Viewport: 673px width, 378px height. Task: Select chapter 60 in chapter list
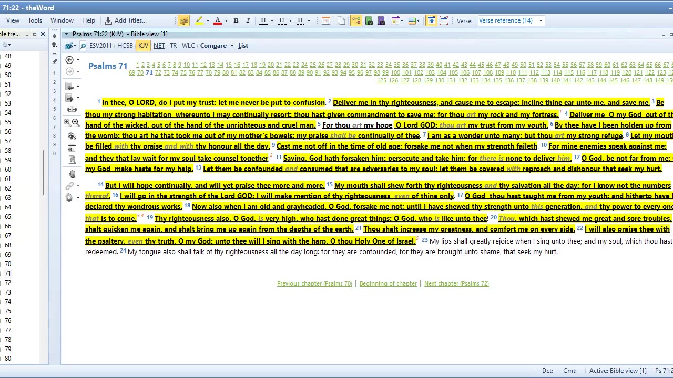point(8,170)
